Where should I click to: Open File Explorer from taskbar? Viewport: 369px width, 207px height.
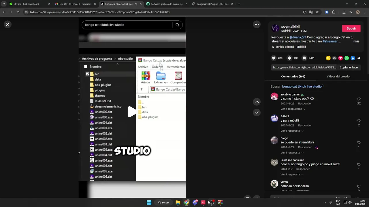click(x=178, y=202)
